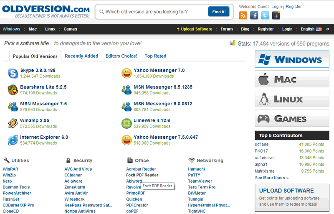Select Linux in the navigation bar
The width and height of the screenshot is (334, 214).
point(50,29)
